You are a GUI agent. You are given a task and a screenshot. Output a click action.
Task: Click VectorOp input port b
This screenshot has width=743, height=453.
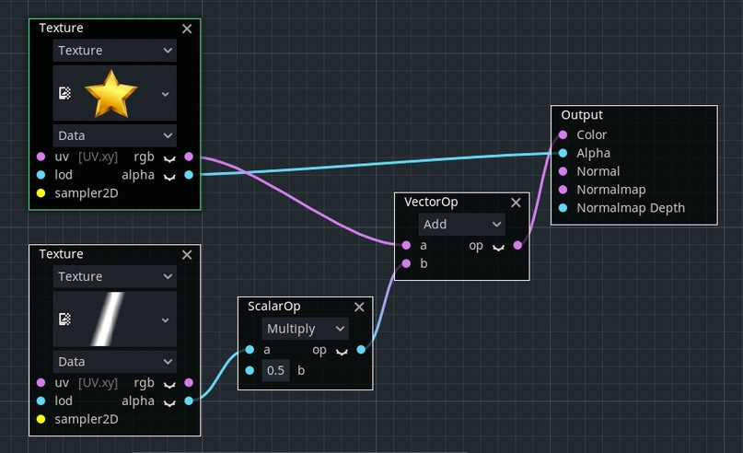click(x=406, y=263)
